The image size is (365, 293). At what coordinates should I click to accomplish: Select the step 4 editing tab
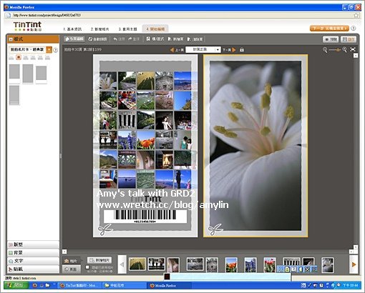[155, 29]
